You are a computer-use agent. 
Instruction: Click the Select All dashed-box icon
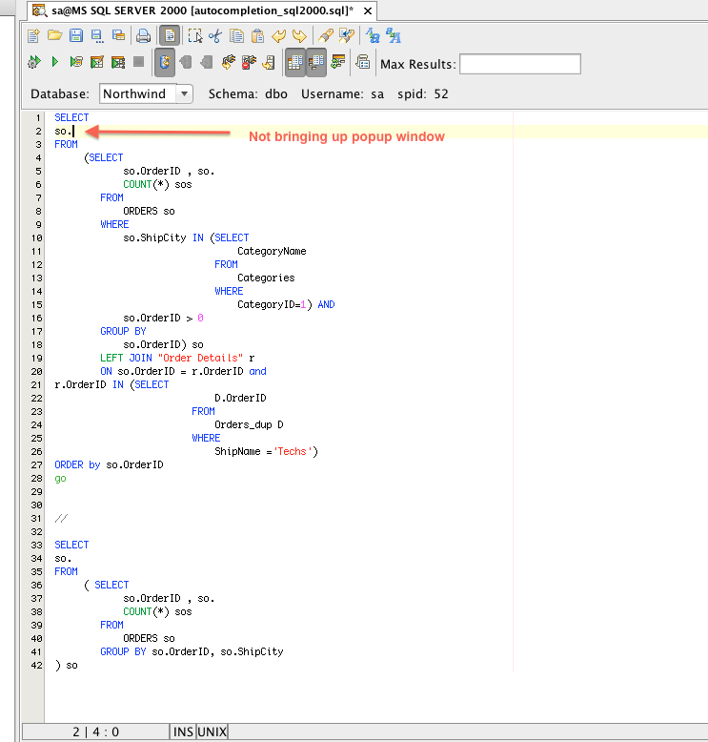pyautogui.click(x=194, y=36)
